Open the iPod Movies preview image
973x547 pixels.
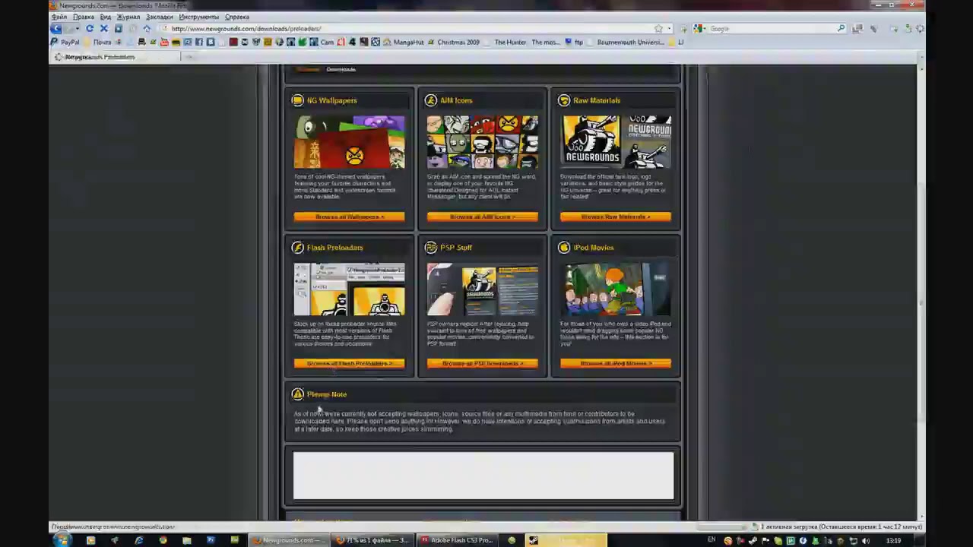pos(616,289)
